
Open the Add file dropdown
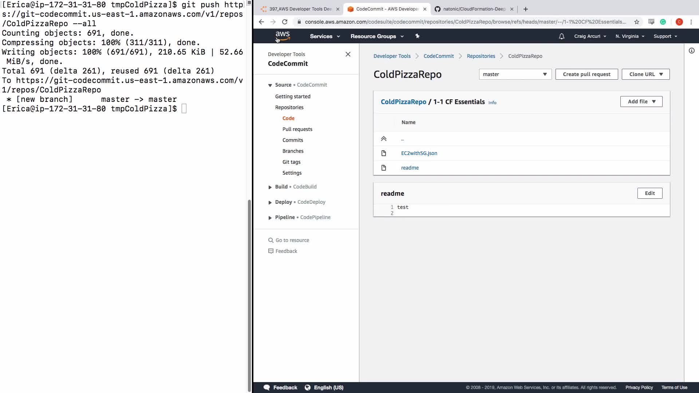click(641, 102)
